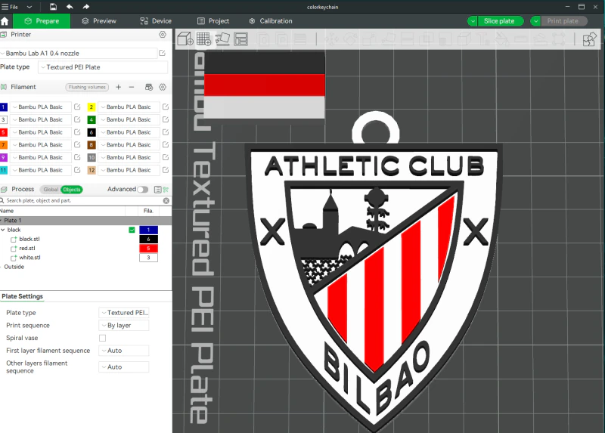Screen dimensions: 605x433
Task: Redo the last action
Action: tap(85, 7)
